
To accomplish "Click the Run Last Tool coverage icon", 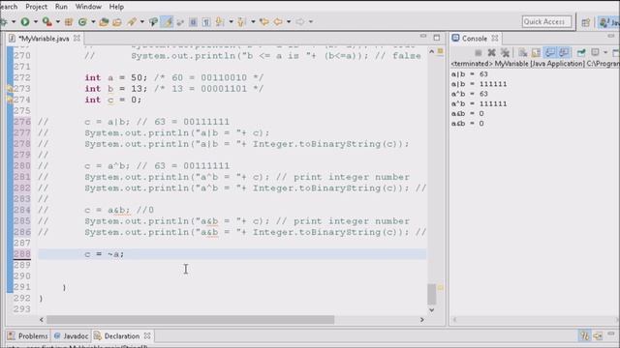I will tap(46, 22).
